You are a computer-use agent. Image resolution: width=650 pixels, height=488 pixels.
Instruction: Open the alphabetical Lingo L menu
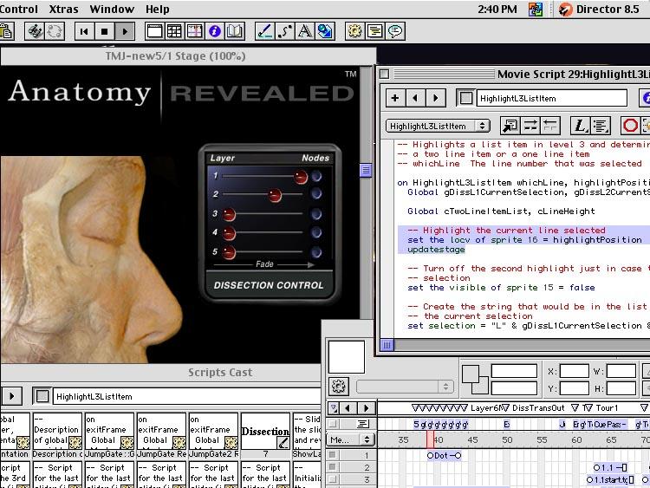[x=580, y=126]
